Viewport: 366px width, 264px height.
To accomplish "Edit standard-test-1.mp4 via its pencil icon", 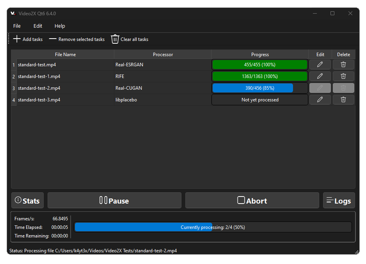I will [x=320, y=76].
